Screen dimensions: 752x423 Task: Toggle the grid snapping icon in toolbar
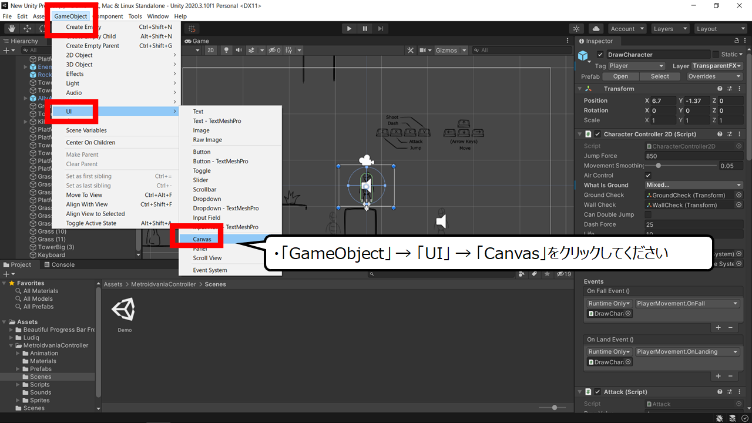click(192, 28)
